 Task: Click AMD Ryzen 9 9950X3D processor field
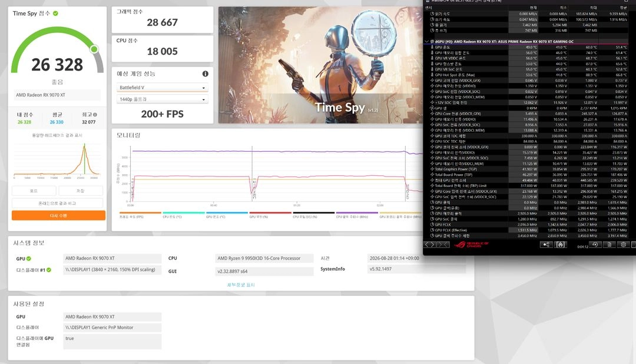pyautogui.click(x=264, y=258)
